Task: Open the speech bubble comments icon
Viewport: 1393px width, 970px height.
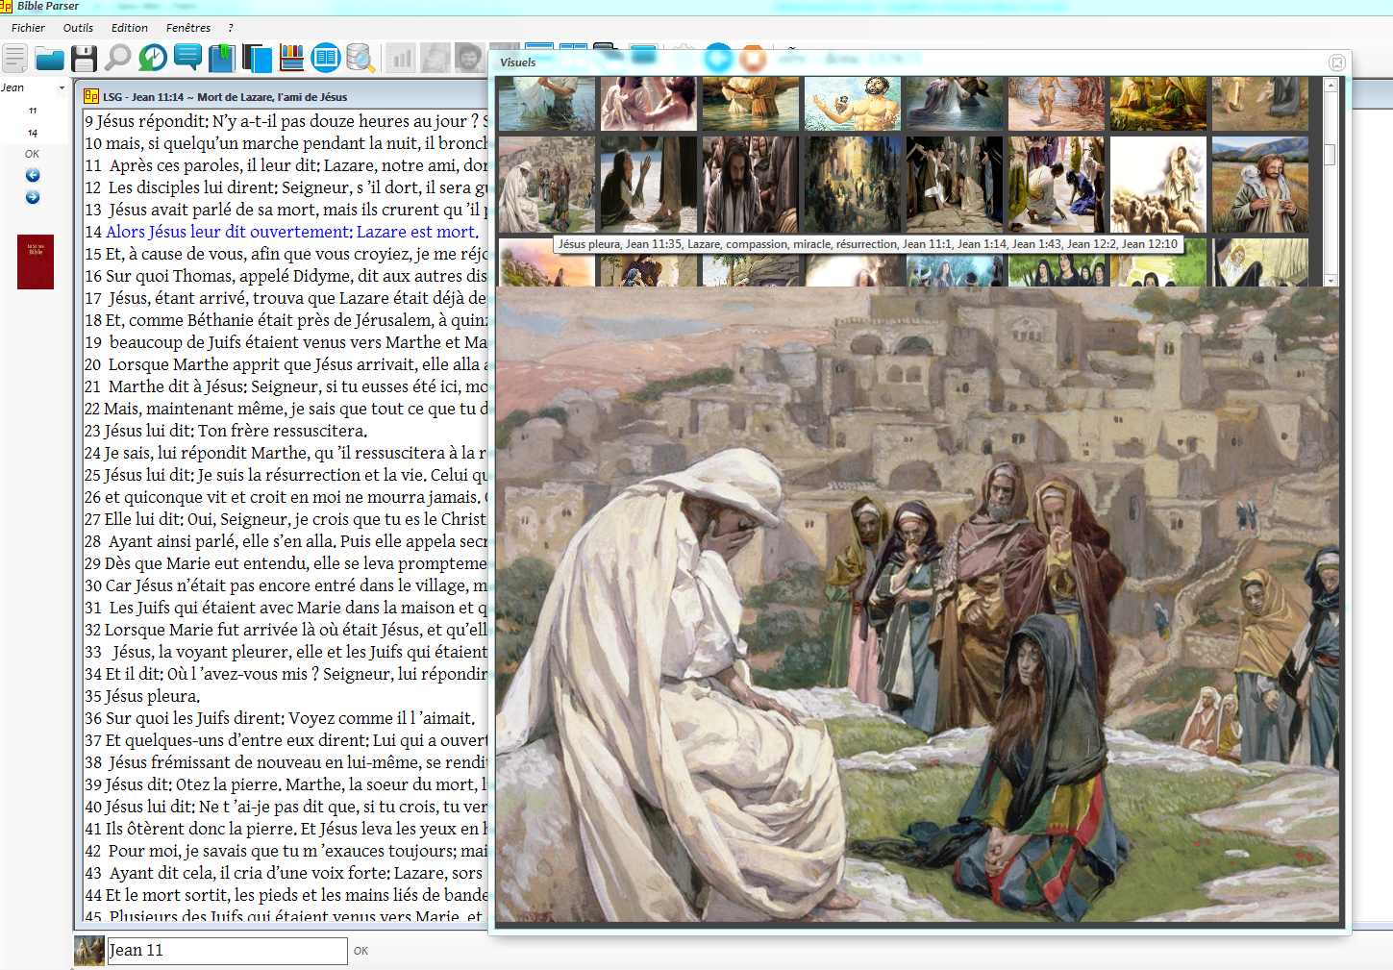Action: point(187,58)
